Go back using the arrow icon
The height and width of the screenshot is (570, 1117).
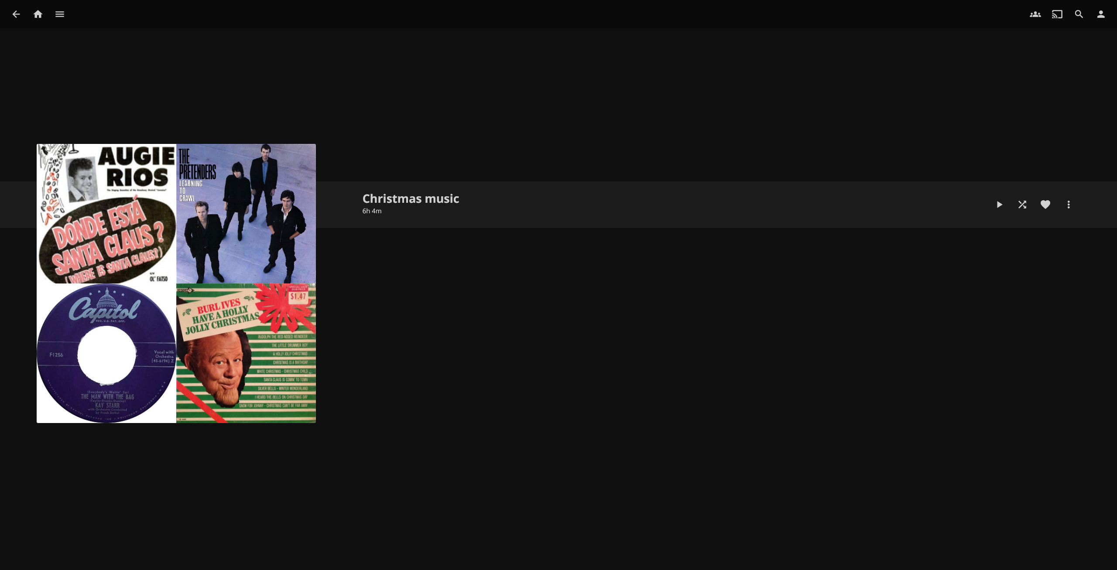pyautogui.click(x=16, y=14)
